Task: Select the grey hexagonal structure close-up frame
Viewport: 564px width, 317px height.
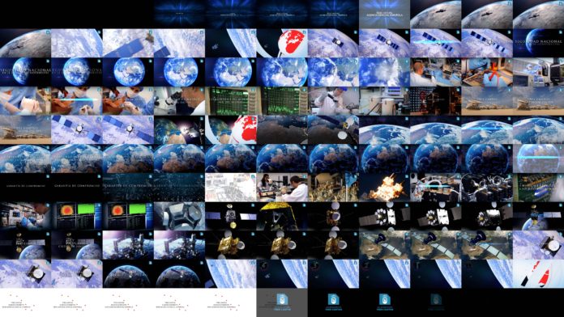Action: click(179, 216)
